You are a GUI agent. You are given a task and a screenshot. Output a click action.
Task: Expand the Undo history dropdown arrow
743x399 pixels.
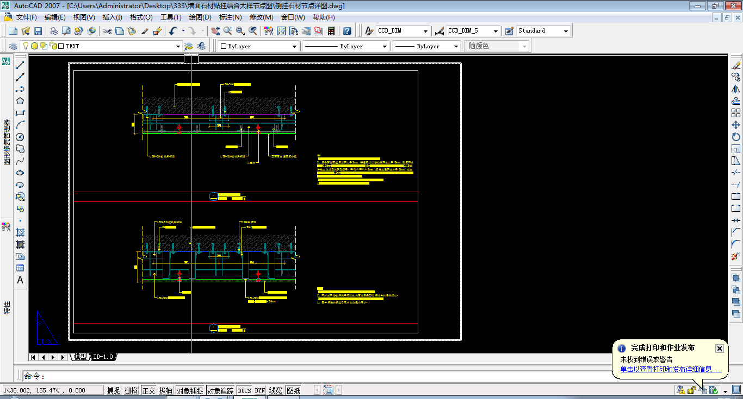point(183,31)
